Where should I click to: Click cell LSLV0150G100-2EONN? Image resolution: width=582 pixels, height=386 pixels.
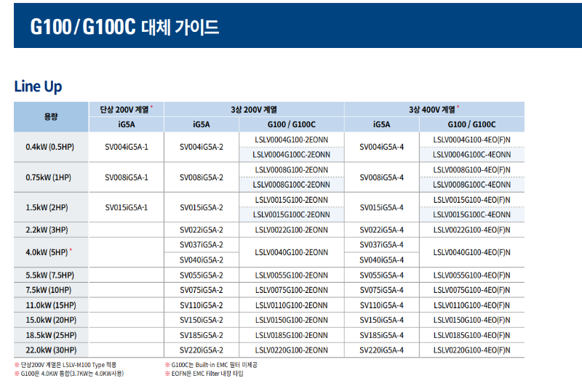click(292, 320)
